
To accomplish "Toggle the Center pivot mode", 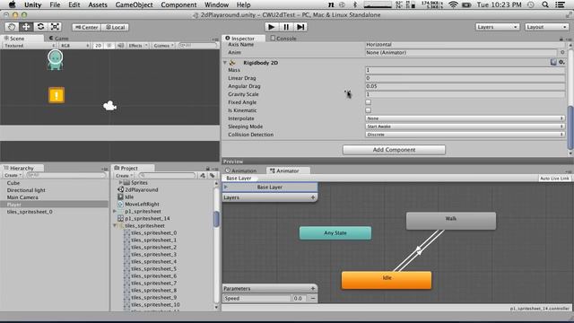I will point(86,27).
